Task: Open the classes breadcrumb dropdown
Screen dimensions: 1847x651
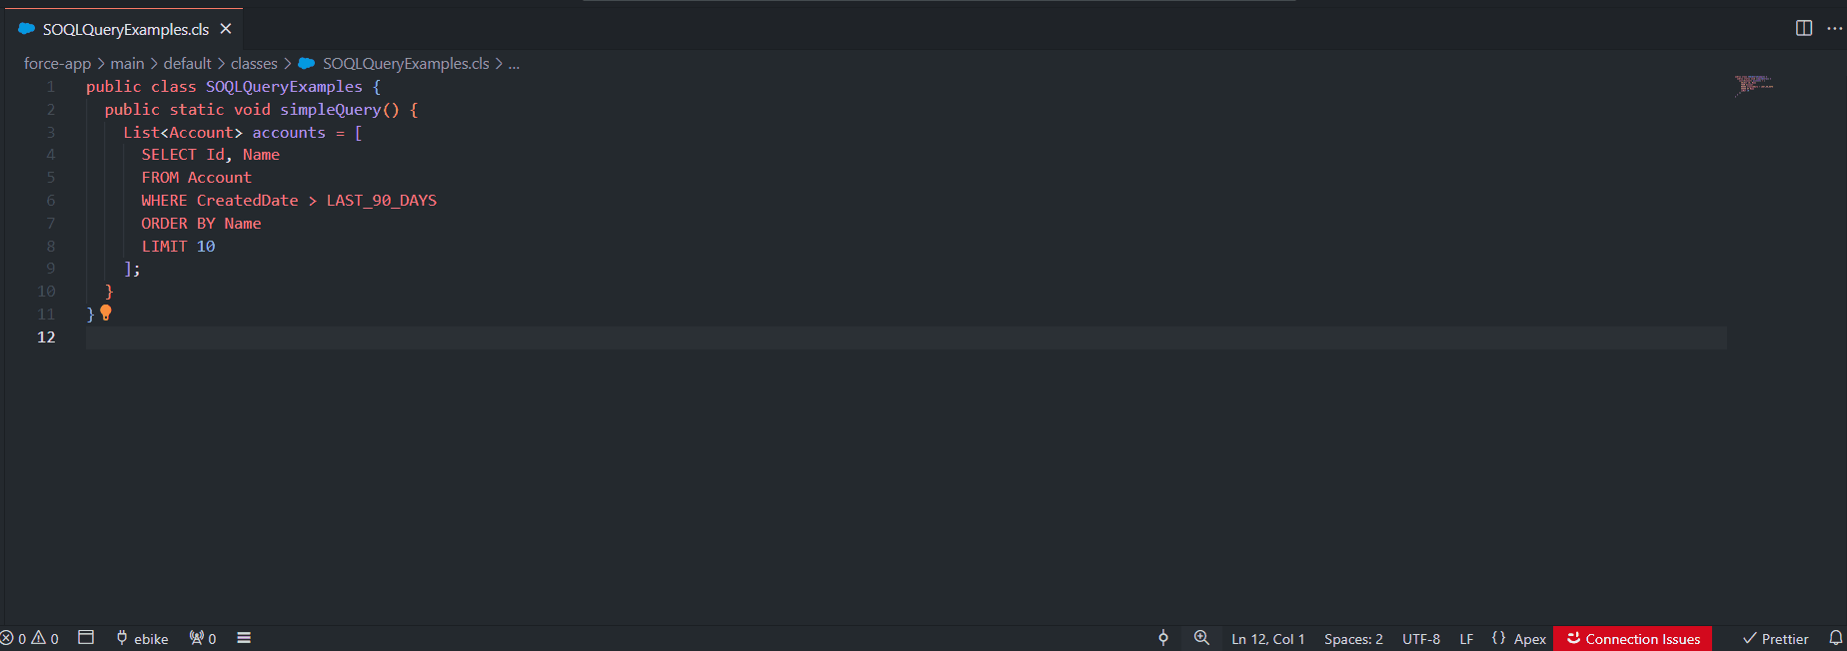Action: click(x=254, y=63)
